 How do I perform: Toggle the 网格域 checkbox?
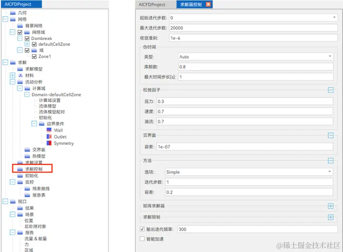point(20,32)
